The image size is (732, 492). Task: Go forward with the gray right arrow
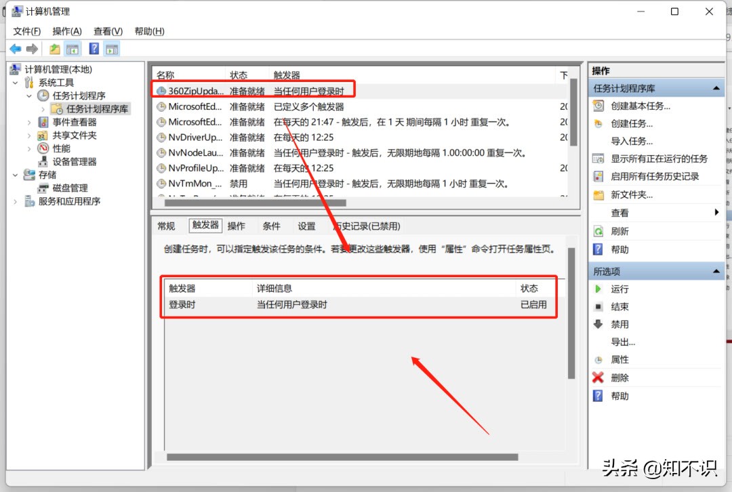[33, 49]
